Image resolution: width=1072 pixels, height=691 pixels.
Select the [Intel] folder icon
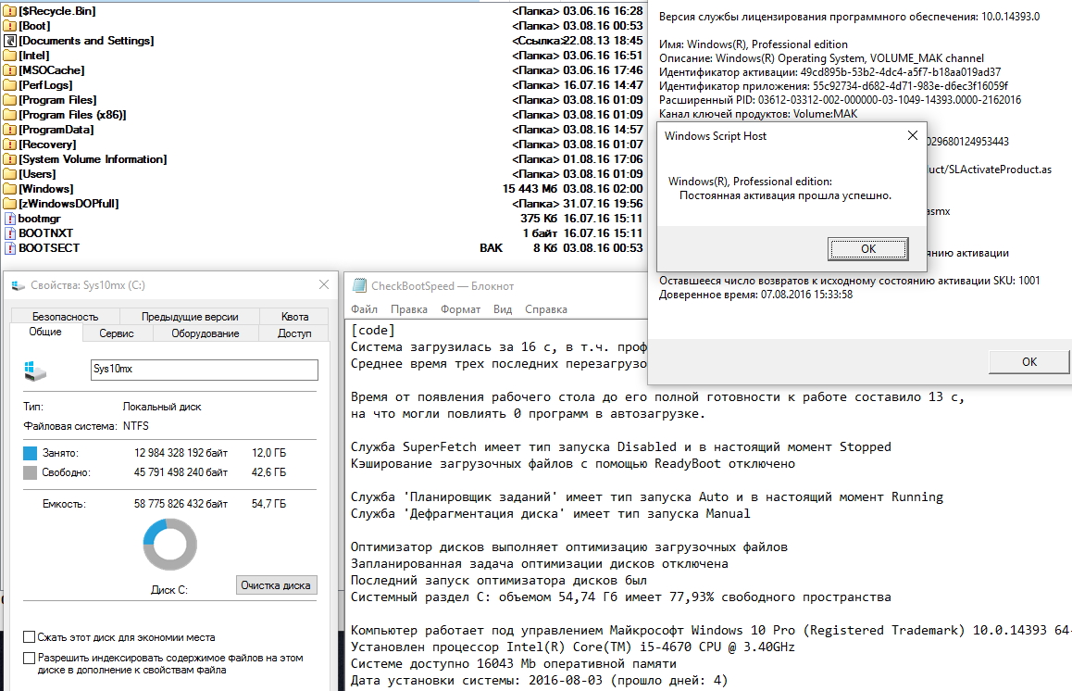(9, 56)
